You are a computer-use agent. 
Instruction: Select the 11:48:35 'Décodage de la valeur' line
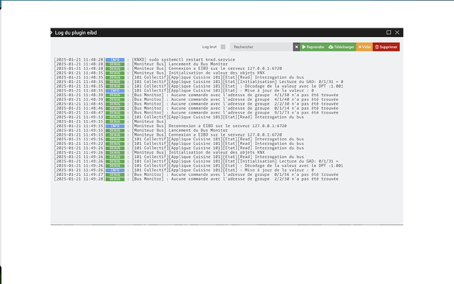pos(198,86)
